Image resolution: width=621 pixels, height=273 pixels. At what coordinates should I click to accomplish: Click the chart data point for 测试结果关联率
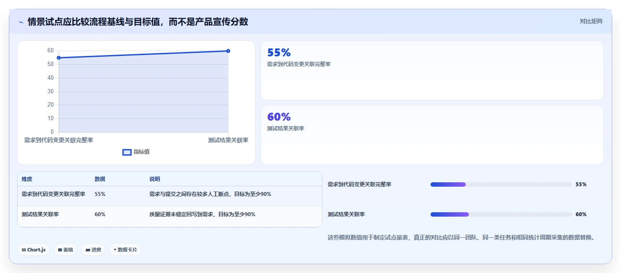tap(228, 51)
